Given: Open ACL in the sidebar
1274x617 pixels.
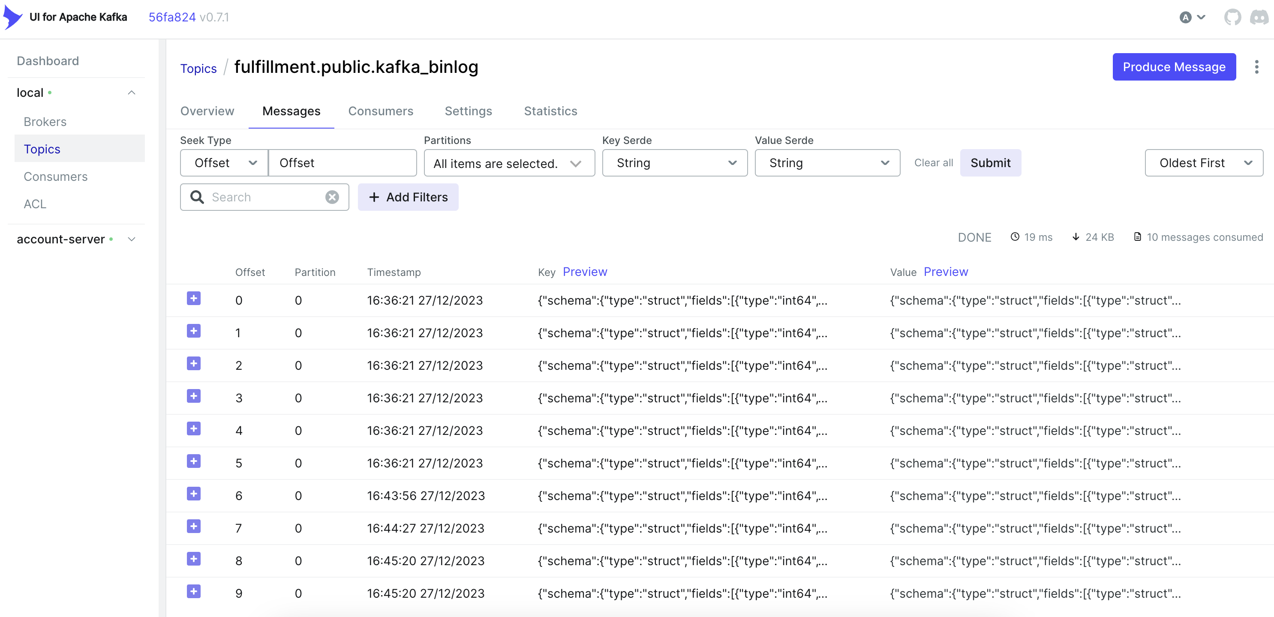Looking at the screenshot, I should (35, 204).
